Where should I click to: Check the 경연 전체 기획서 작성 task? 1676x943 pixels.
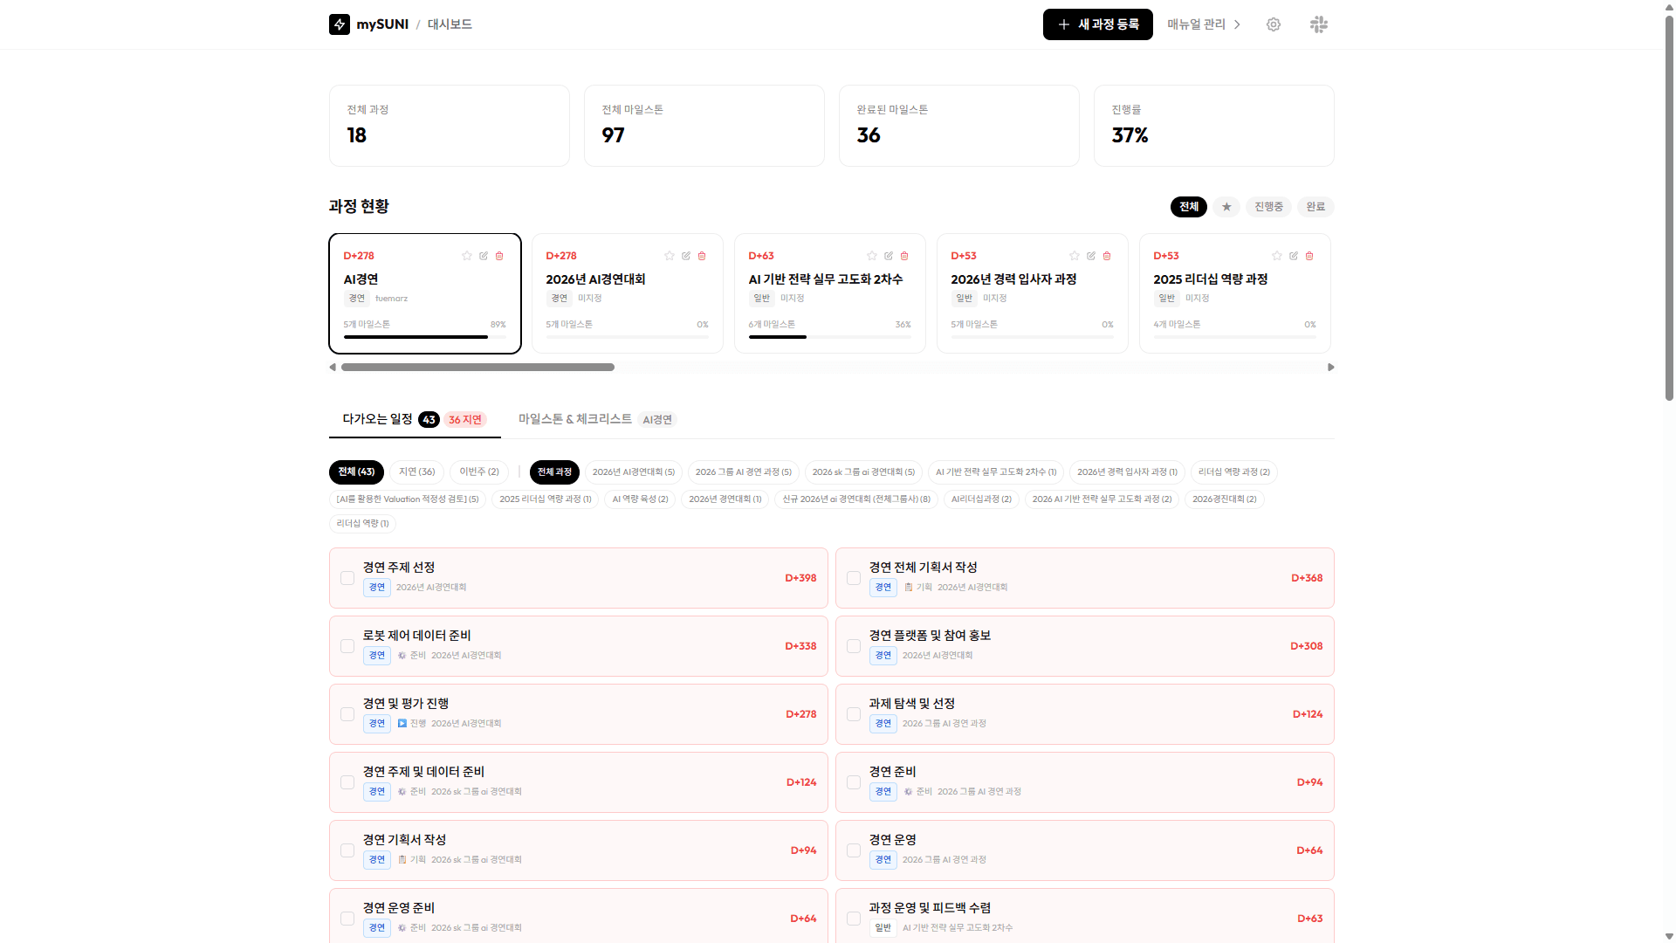tap(854, 578)
